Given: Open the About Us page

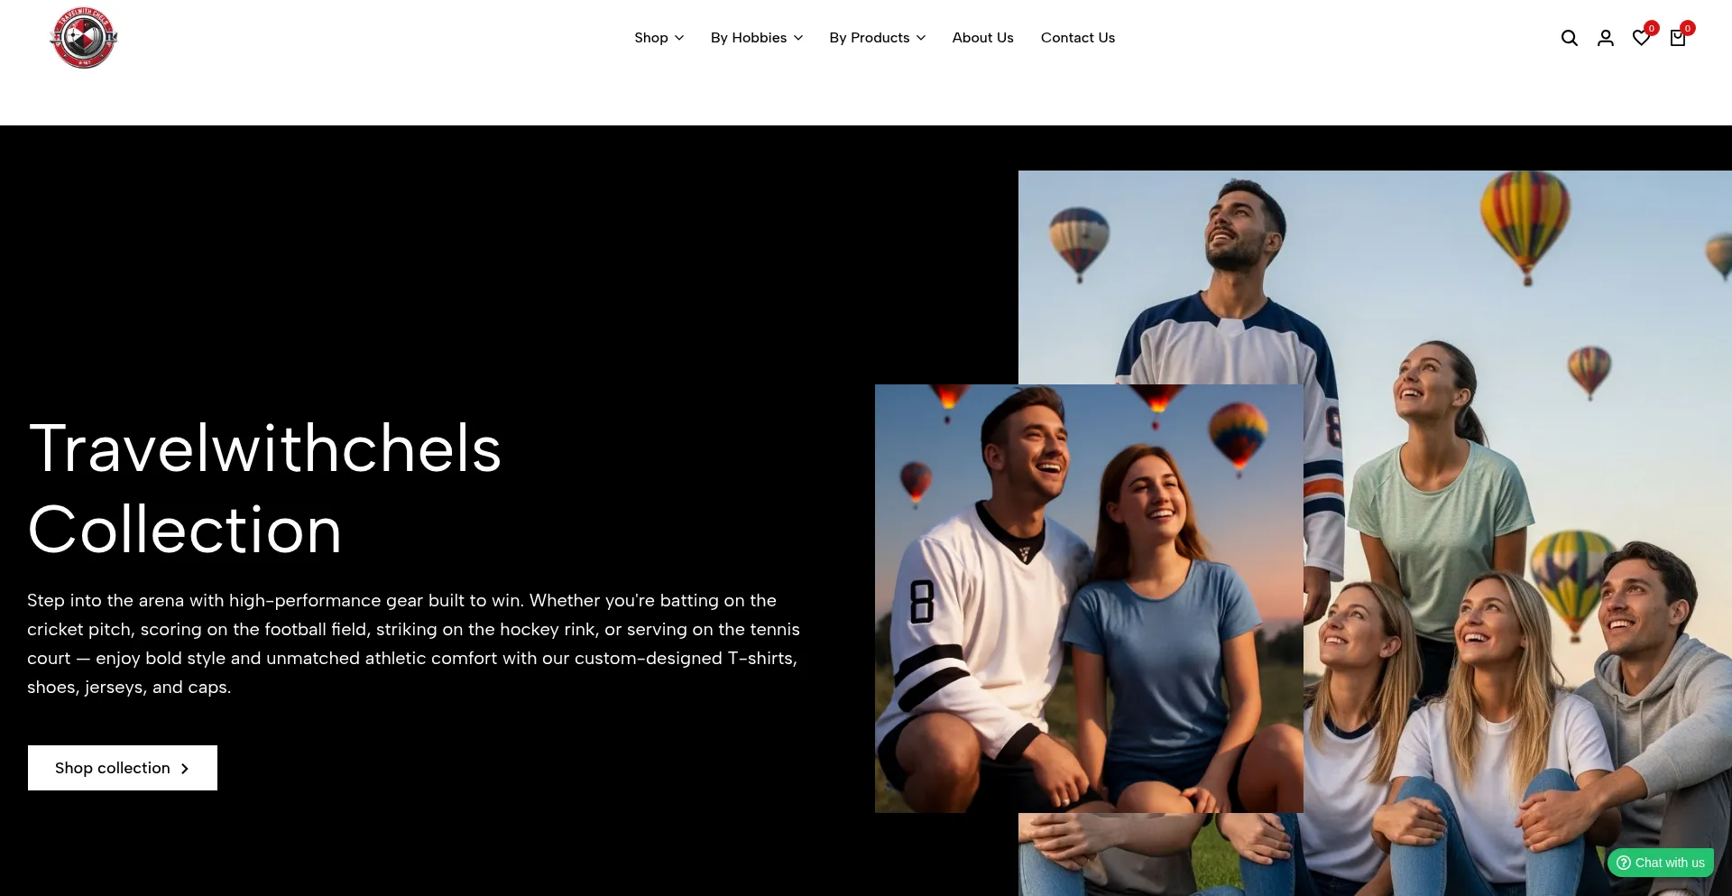Looking at the screenshot, I should [982, 38].
